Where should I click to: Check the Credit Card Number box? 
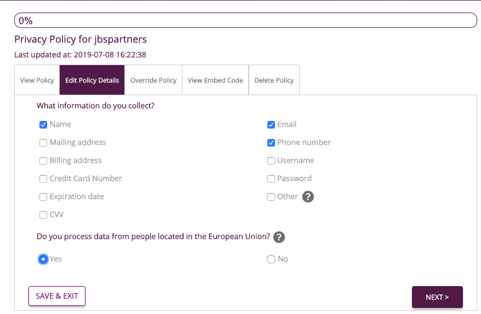coord(43,179)
